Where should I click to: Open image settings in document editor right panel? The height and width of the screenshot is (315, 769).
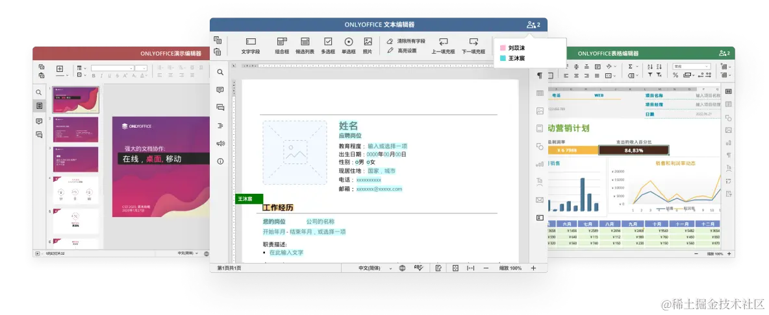click(x=540, y=111)
